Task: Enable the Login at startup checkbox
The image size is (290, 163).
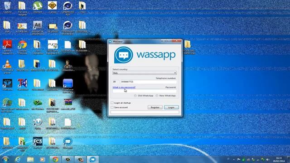Action: pos(112,103)
